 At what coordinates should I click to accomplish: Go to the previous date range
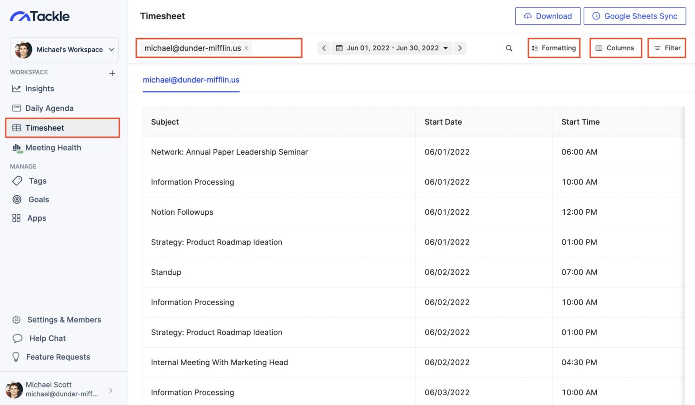[x=324, y=48]
